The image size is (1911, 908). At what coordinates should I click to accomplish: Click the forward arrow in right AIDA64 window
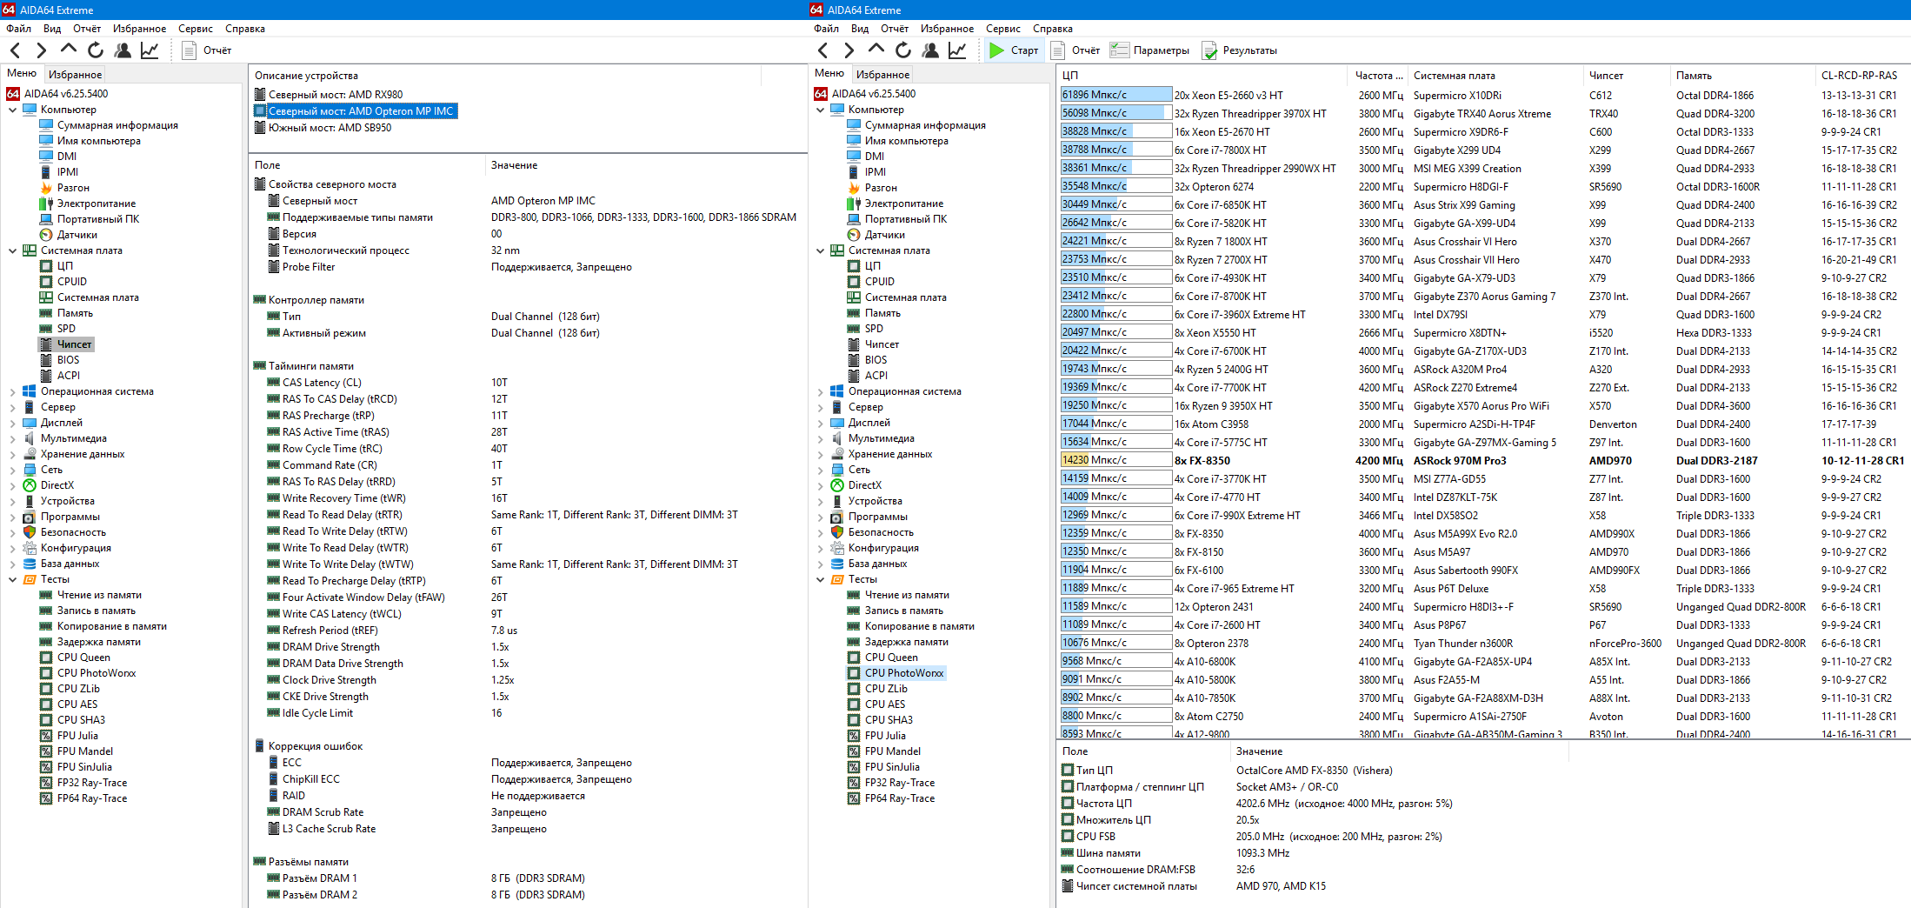pyautogui.click(x=849, y=50)
